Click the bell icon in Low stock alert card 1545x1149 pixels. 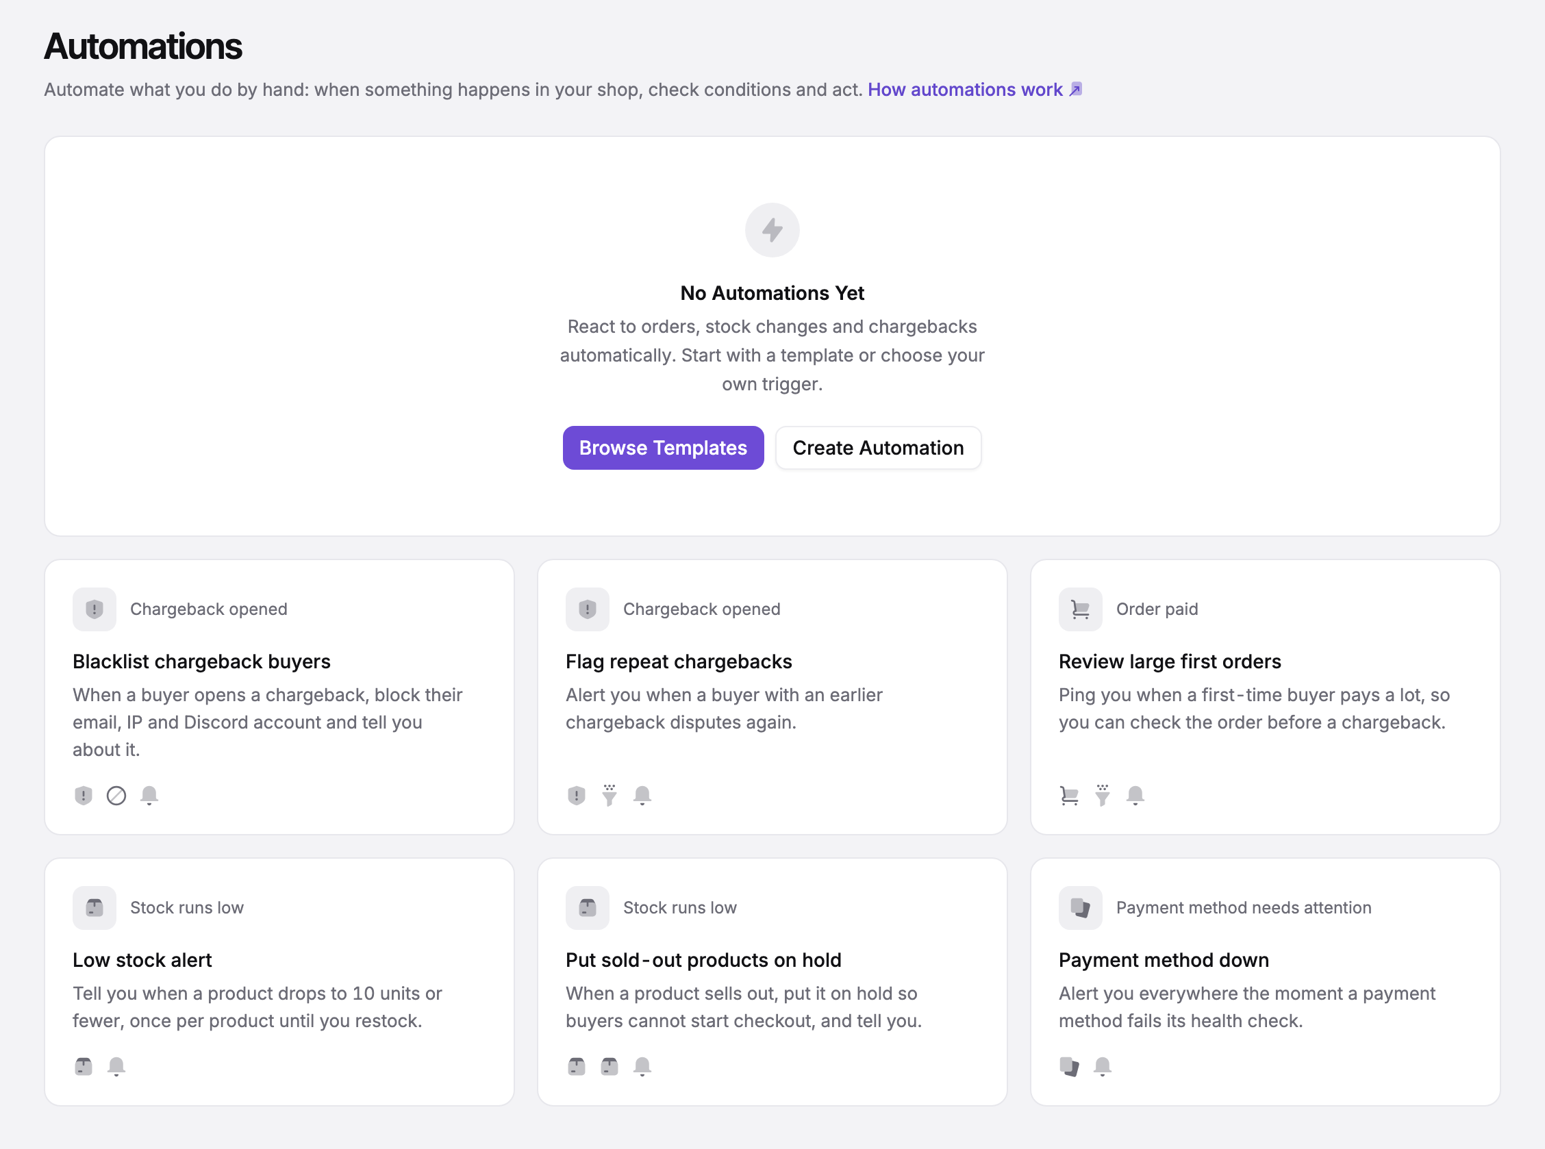click(116, 1066)
